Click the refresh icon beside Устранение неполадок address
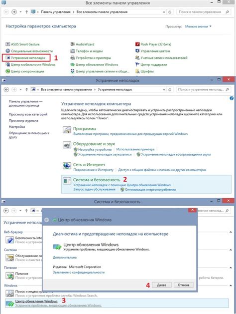This screenshot has height=314, width=236. (x=170, y=89)
